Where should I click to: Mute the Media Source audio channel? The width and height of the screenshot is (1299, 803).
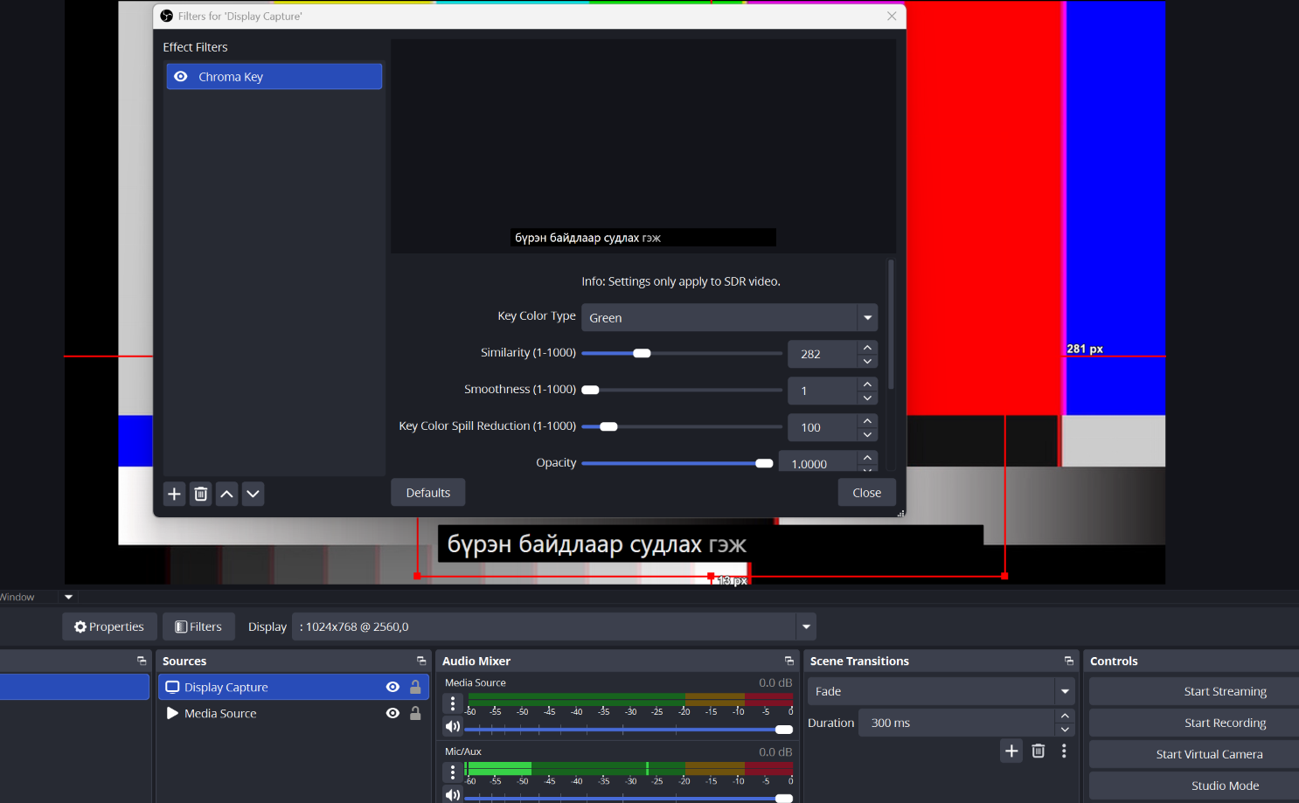tap(453, 726)
